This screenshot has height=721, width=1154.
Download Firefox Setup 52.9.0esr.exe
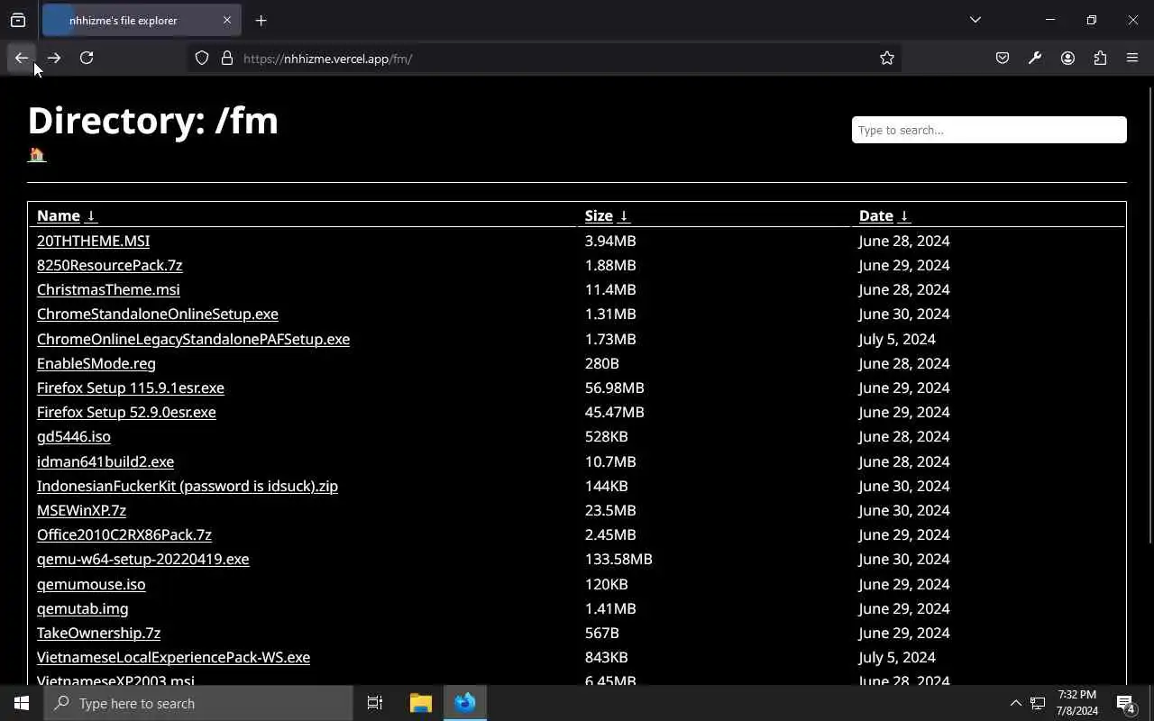[x=126, y=412]
